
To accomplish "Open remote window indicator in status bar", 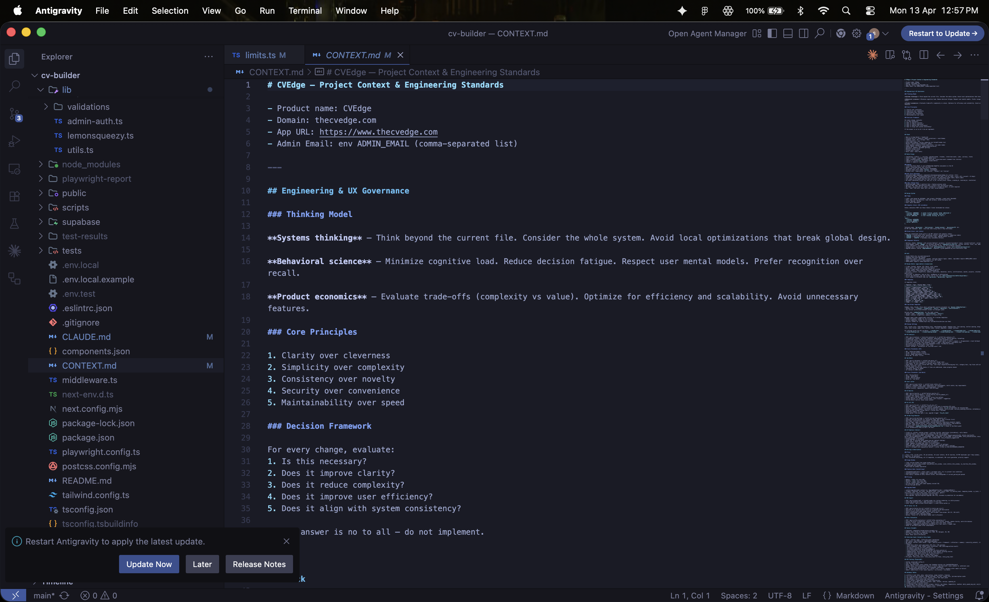I will [x=14, y=595].
